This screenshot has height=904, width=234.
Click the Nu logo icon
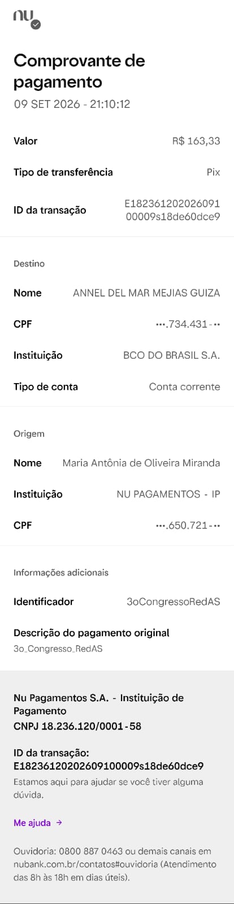click(23, 17)
